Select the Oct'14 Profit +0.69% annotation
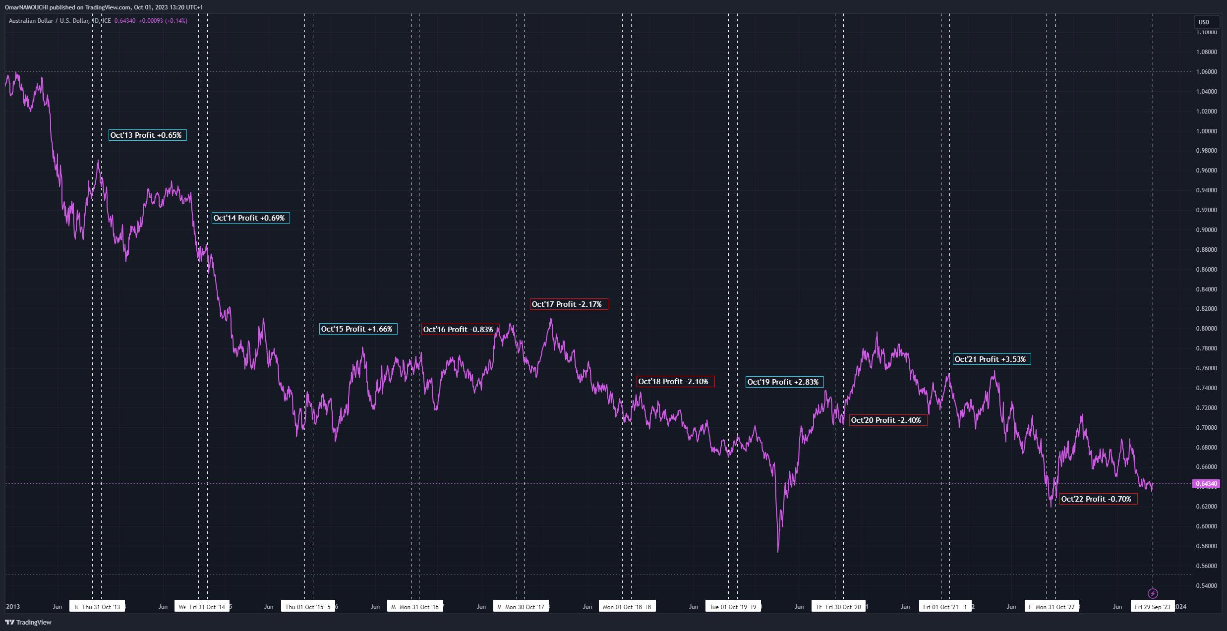The width and height of the screenshot is (1227, 631). pos(251,218)
